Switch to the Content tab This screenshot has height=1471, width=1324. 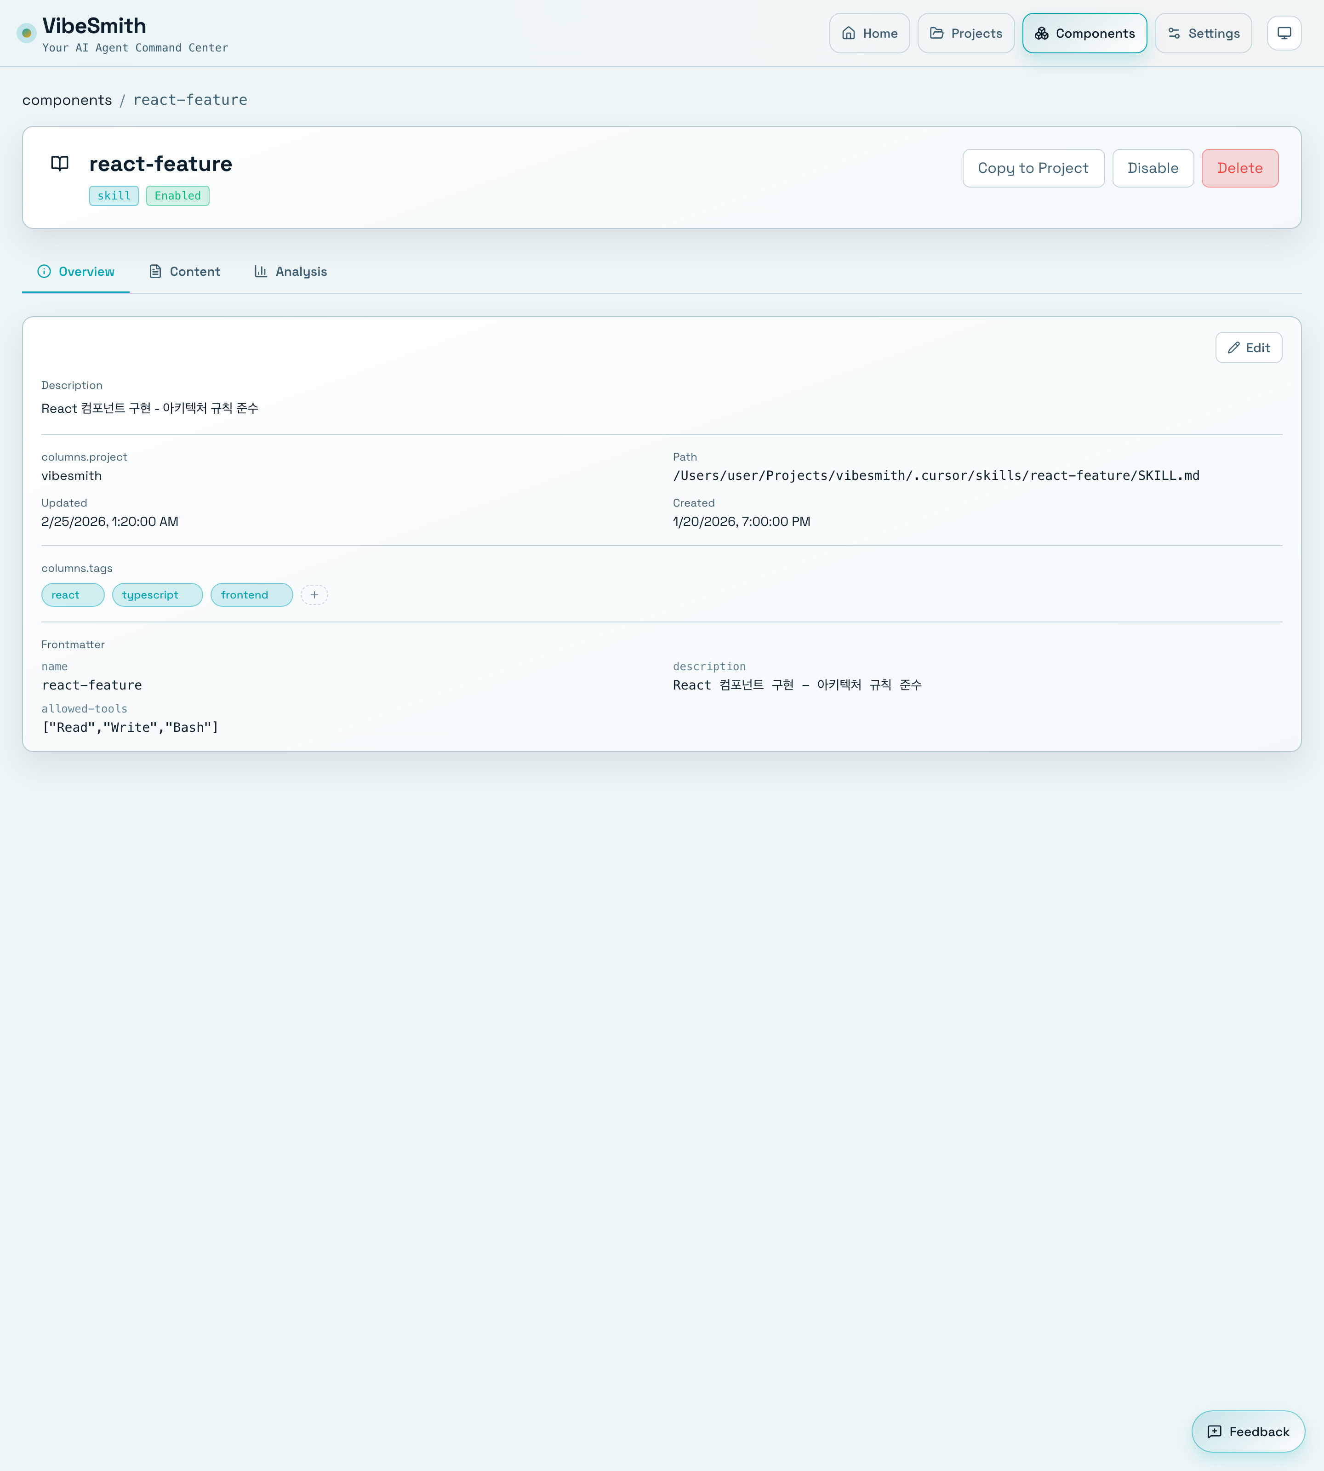click(x=185, y=271)
